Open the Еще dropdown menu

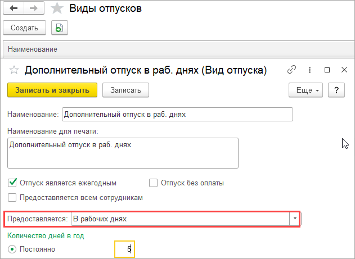pos(305,90)
